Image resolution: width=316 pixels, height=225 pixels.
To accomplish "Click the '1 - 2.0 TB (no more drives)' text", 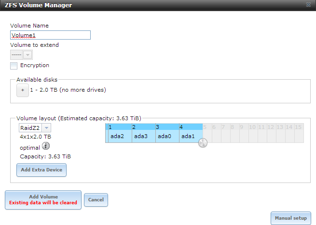I will point(68,90).
